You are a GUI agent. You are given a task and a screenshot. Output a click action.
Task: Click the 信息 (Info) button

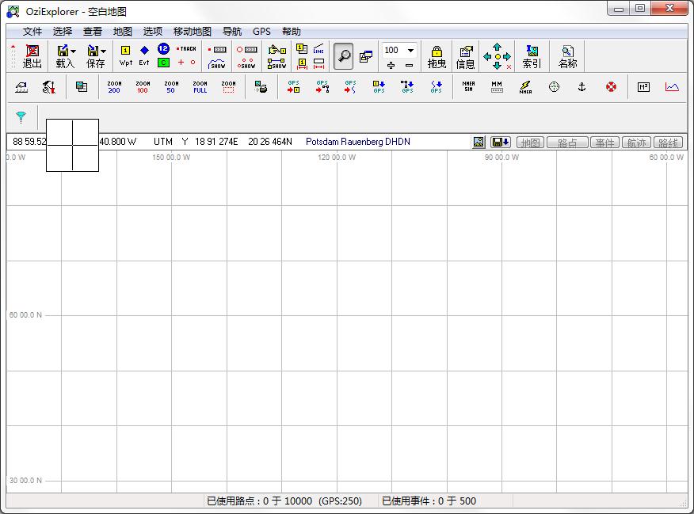click(466, 56)
